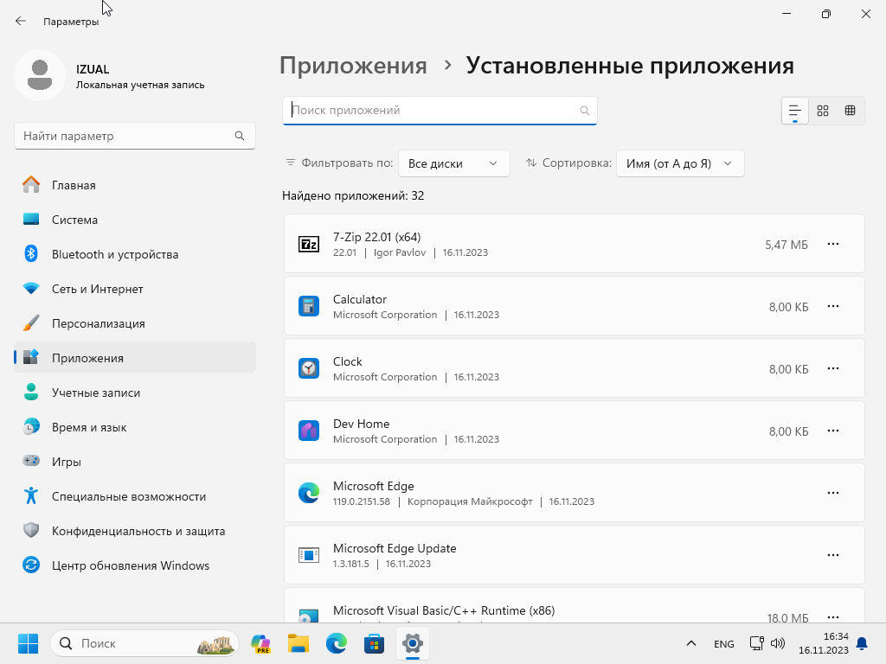Image resolution: width=886 pixels, height=664 pixels.
Task: Open 'Центр обновления Windows' section
Action: tap(130, 565)
